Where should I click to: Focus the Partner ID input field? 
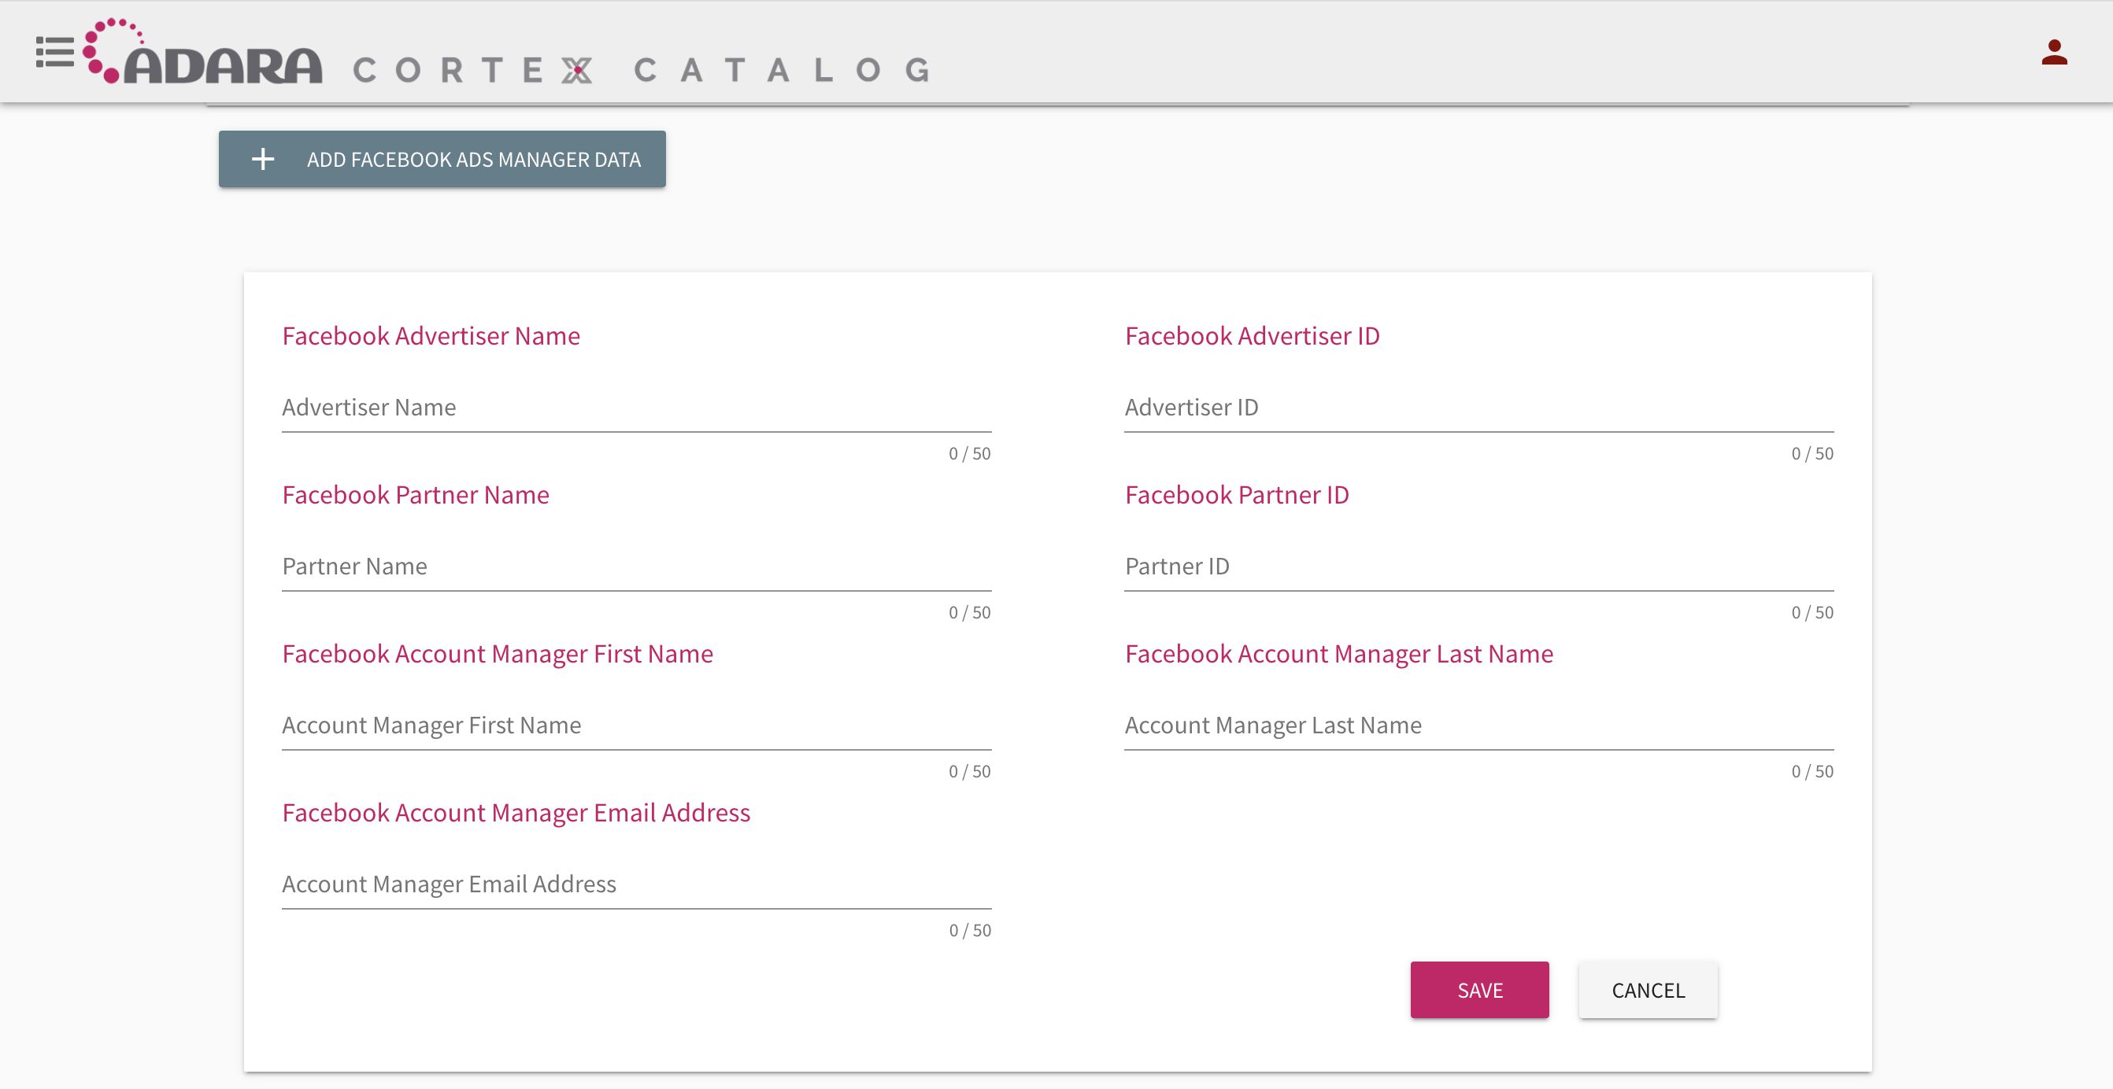point(1479,567)
